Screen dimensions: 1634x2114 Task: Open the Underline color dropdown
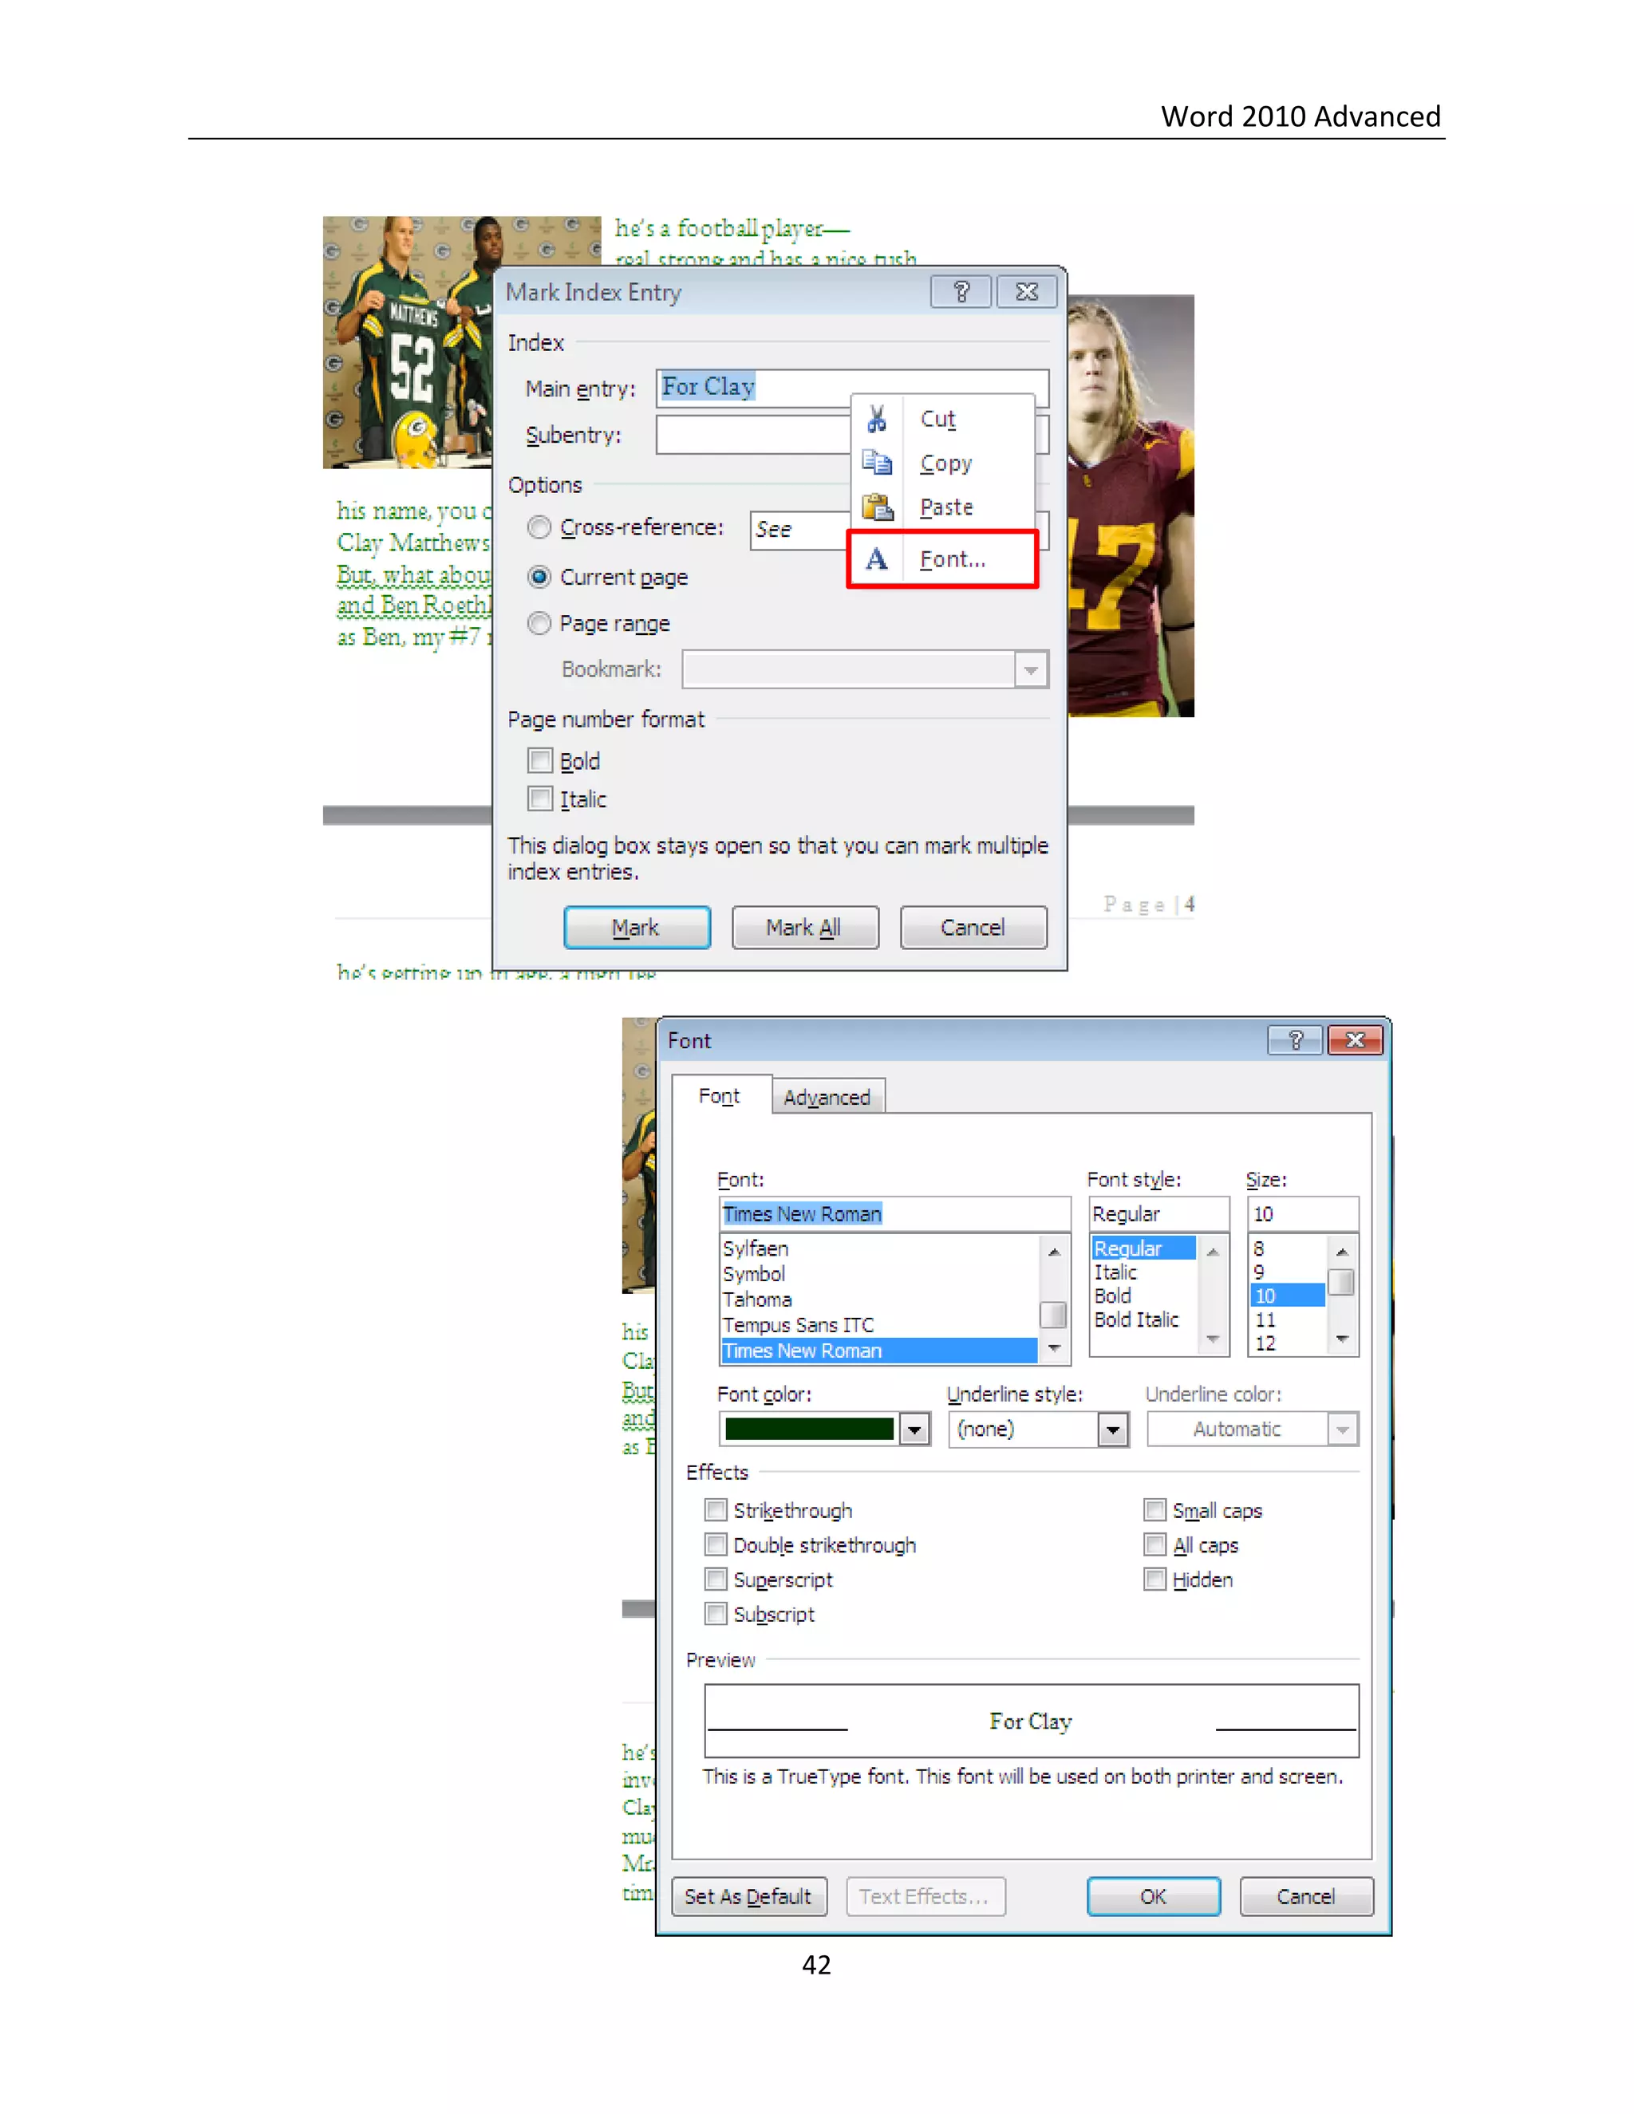point(1343,1430)
